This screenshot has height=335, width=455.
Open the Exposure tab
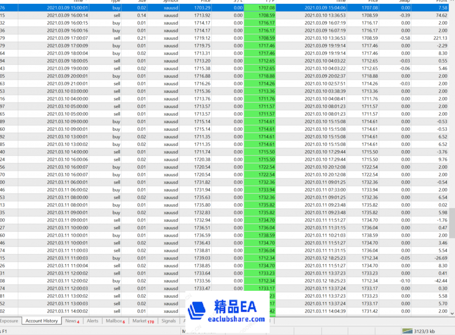pyautogui.click(x=10, y=321)
